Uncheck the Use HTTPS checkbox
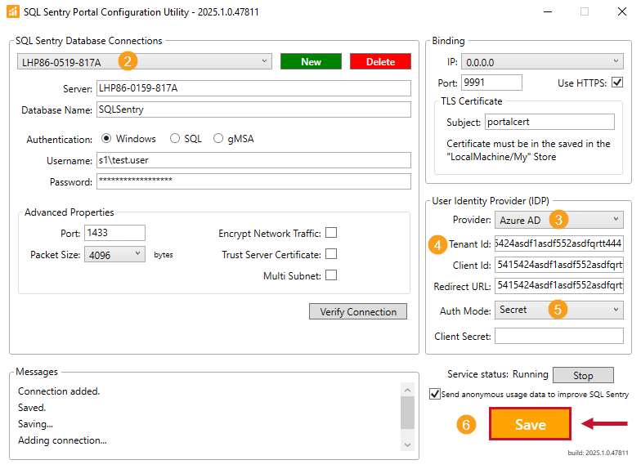 click(x=616, y=83)
